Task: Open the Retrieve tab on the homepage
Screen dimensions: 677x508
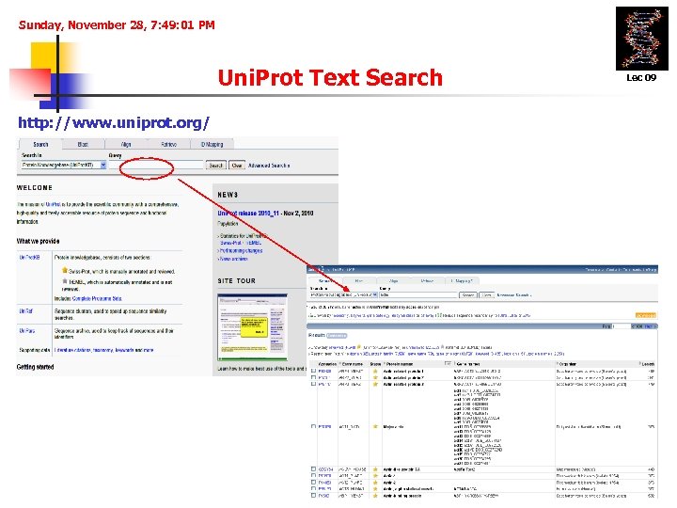Action: click(x=169, y=144)
